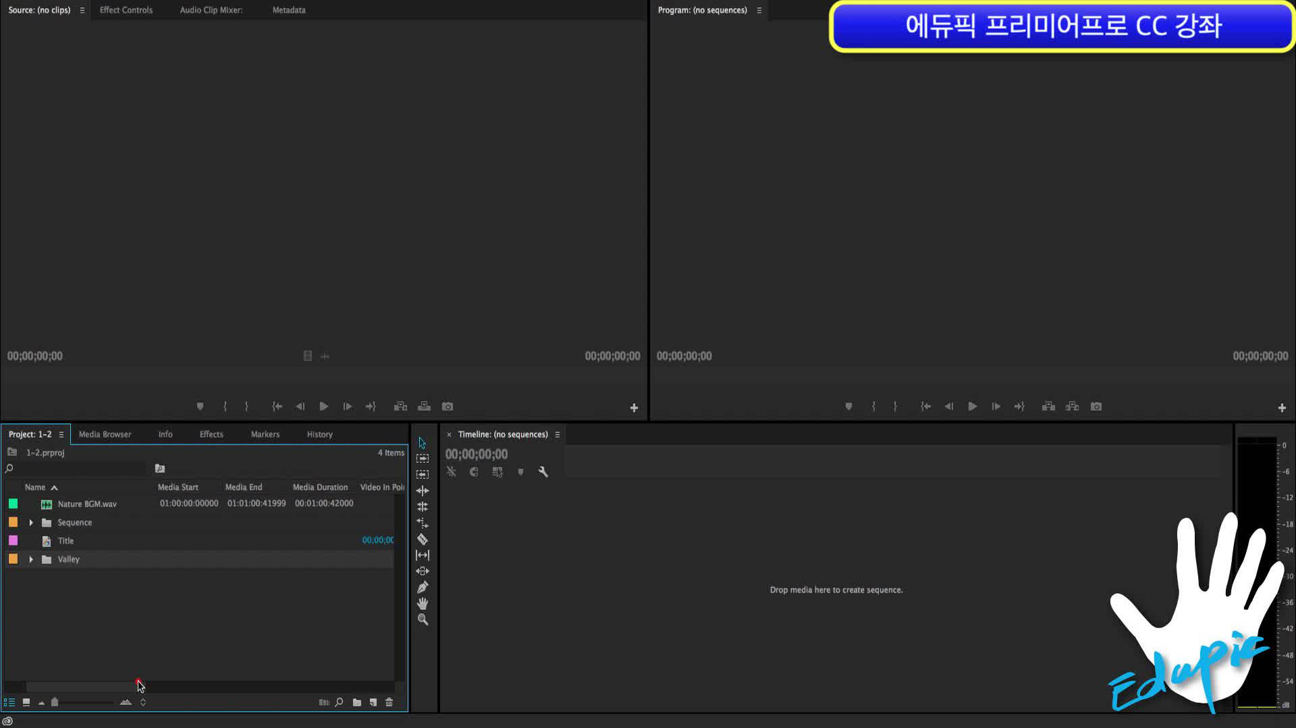1296x728 pixels.
Task: Expand the Sequence bin
Action: tap(31, 522)
